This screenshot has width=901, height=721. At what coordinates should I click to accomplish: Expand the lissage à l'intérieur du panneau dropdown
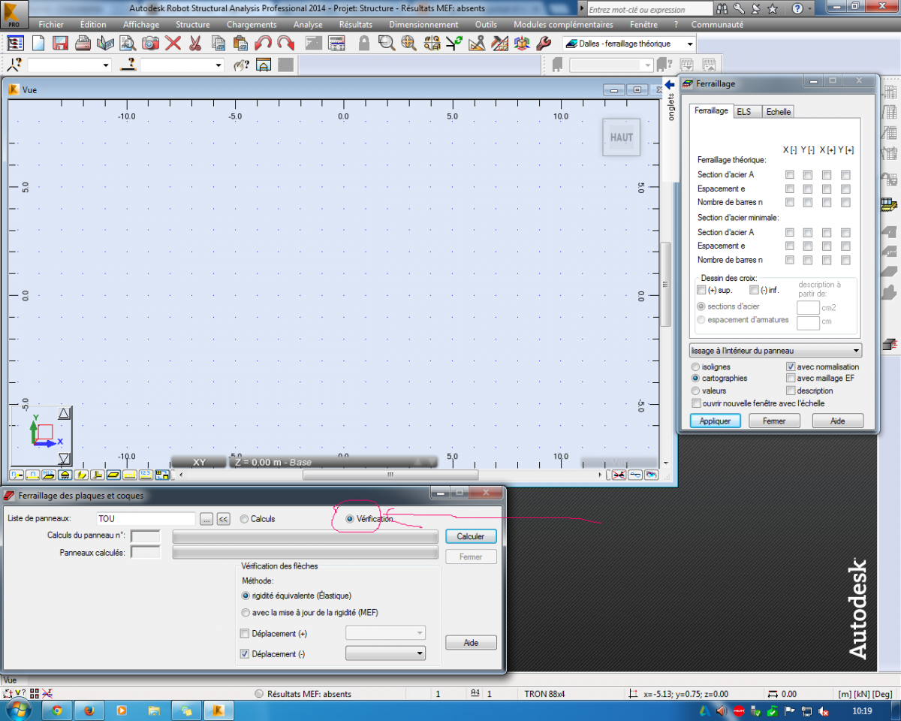(776, 351)
